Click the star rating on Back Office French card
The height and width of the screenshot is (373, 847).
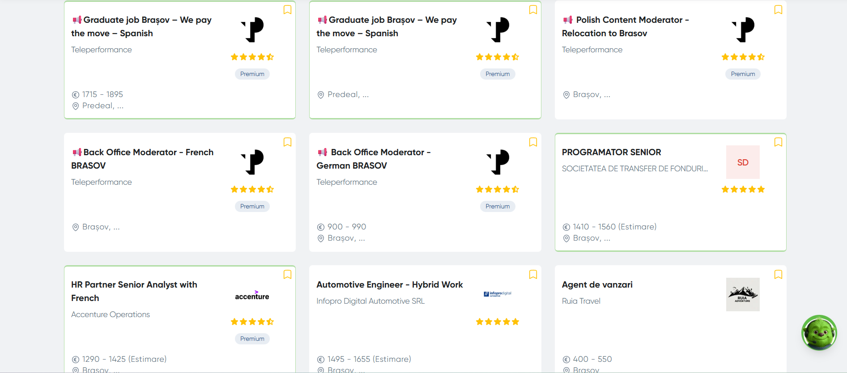(252, 189)
